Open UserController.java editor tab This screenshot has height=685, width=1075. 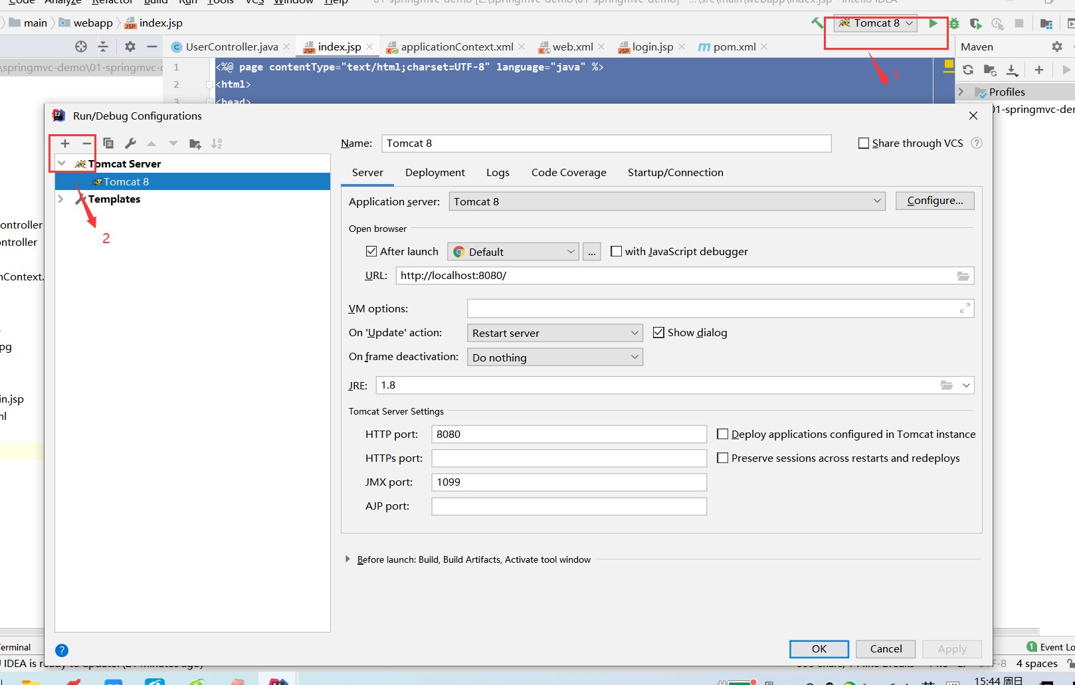231,47
